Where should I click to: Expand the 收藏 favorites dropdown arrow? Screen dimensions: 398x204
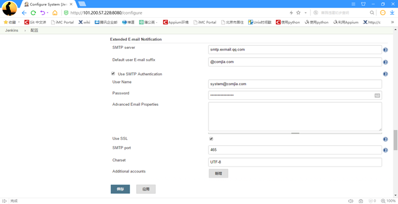click(x=19, y=22)
